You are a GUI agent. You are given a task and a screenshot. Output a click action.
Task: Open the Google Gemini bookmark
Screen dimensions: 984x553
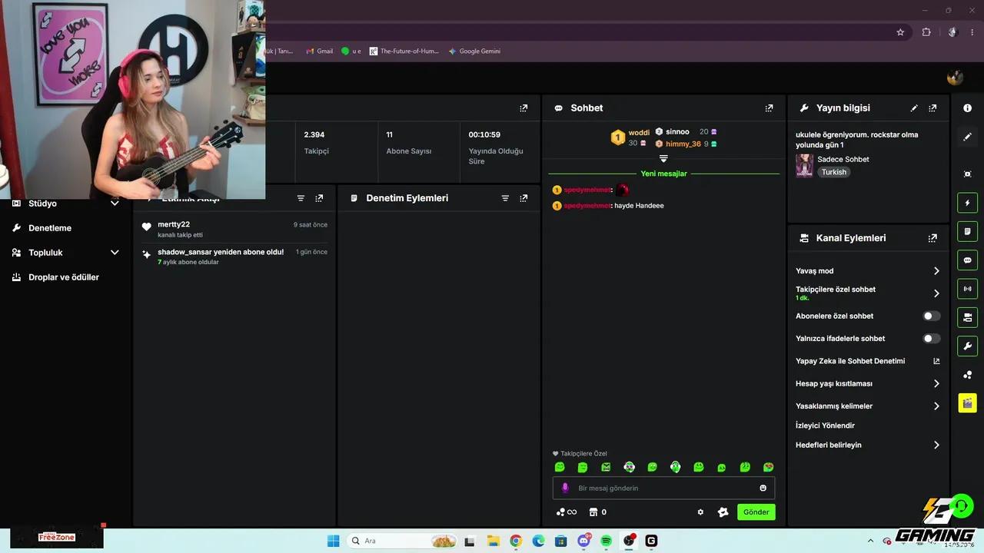pos(474,51)
